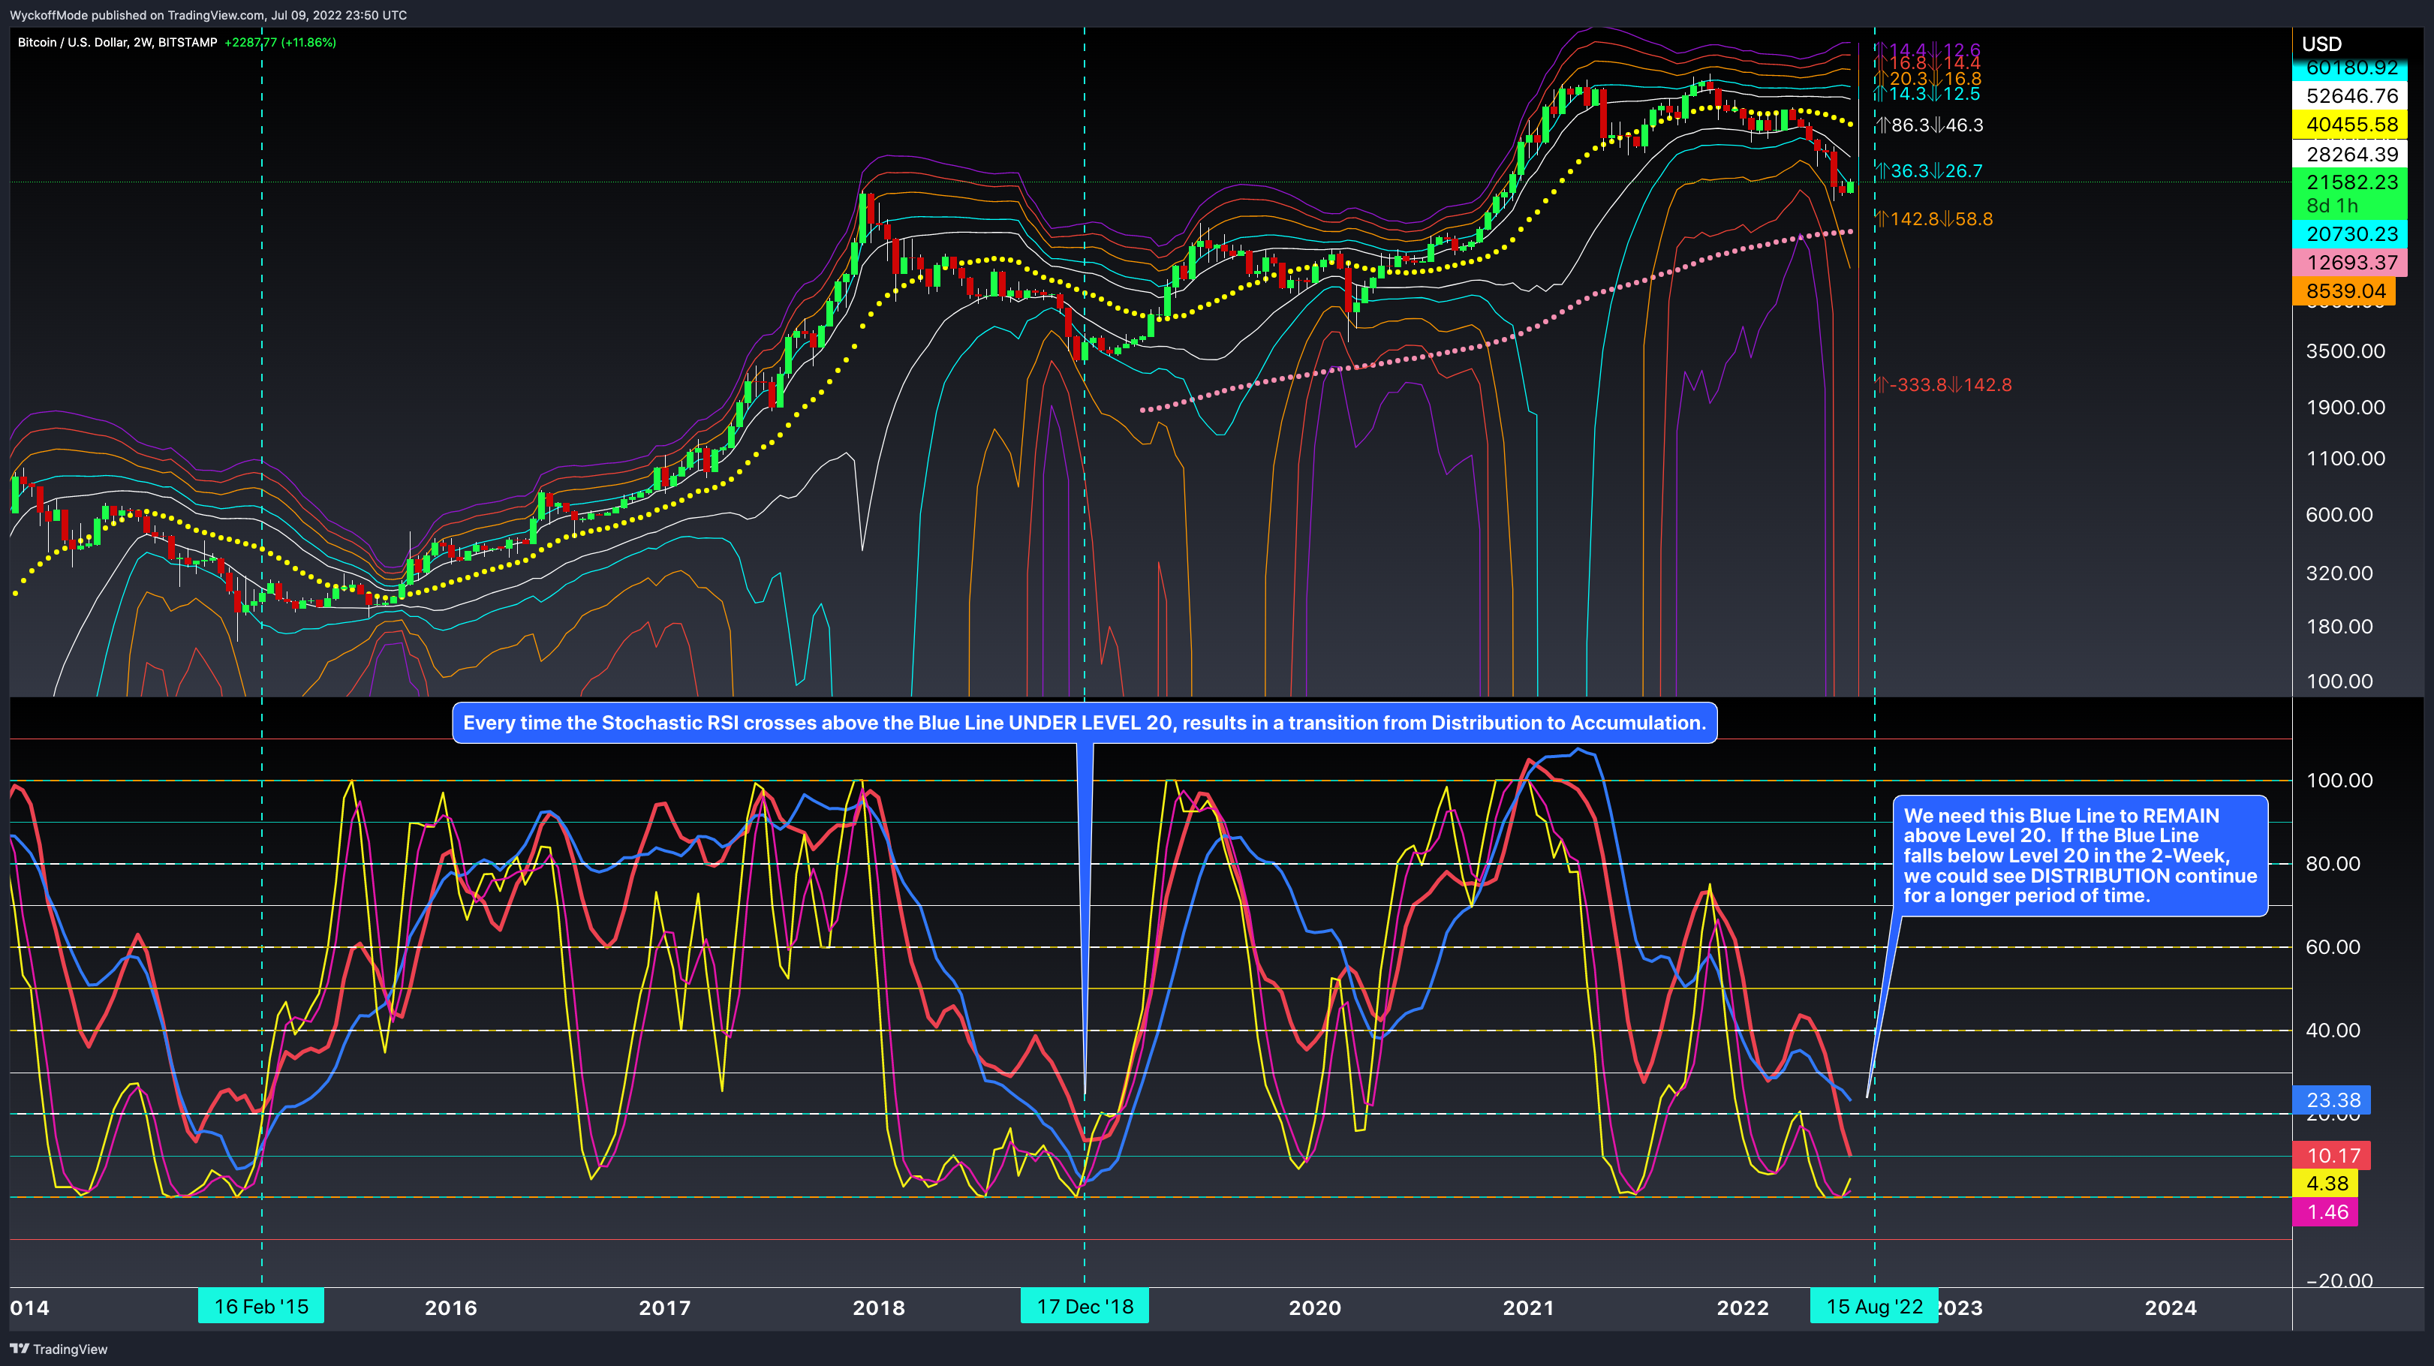Click the 28264.39 price label

click(x=2351, y=154)
